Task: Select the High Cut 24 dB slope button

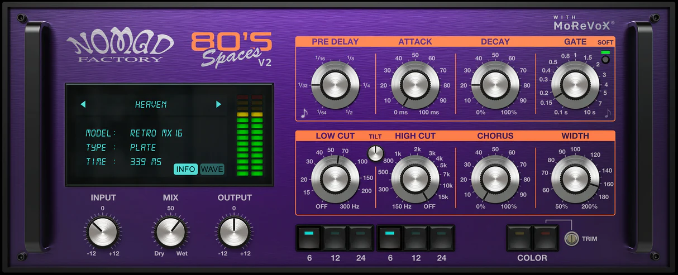Action: click(x=441, y=238)
